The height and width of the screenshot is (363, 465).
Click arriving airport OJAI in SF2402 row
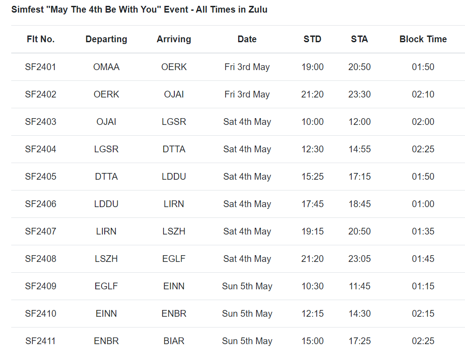174,94
